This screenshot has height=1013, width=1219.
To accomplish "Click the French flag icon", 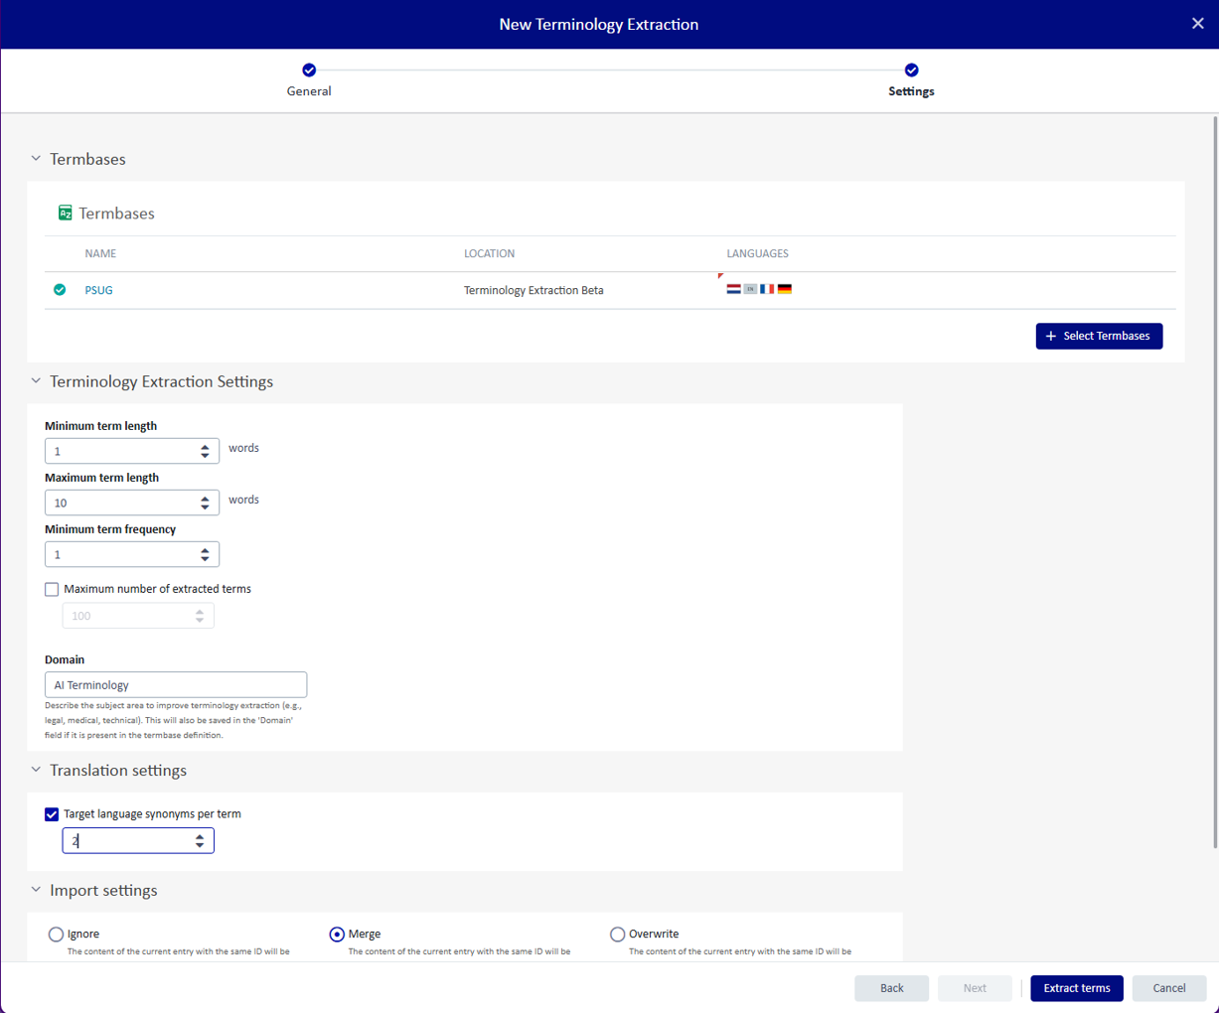I will click(x=767, y=289).
